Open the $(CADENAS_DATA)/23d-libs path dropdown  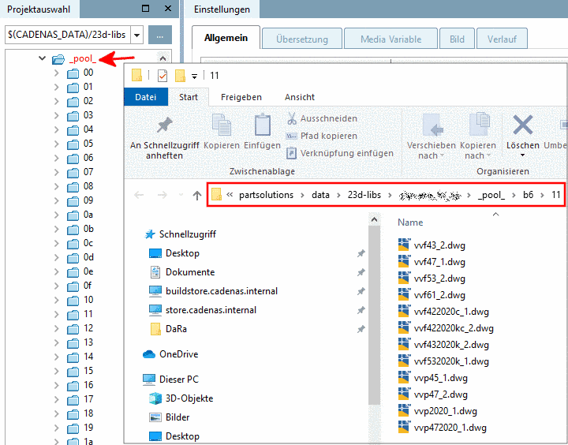(137, 36)
